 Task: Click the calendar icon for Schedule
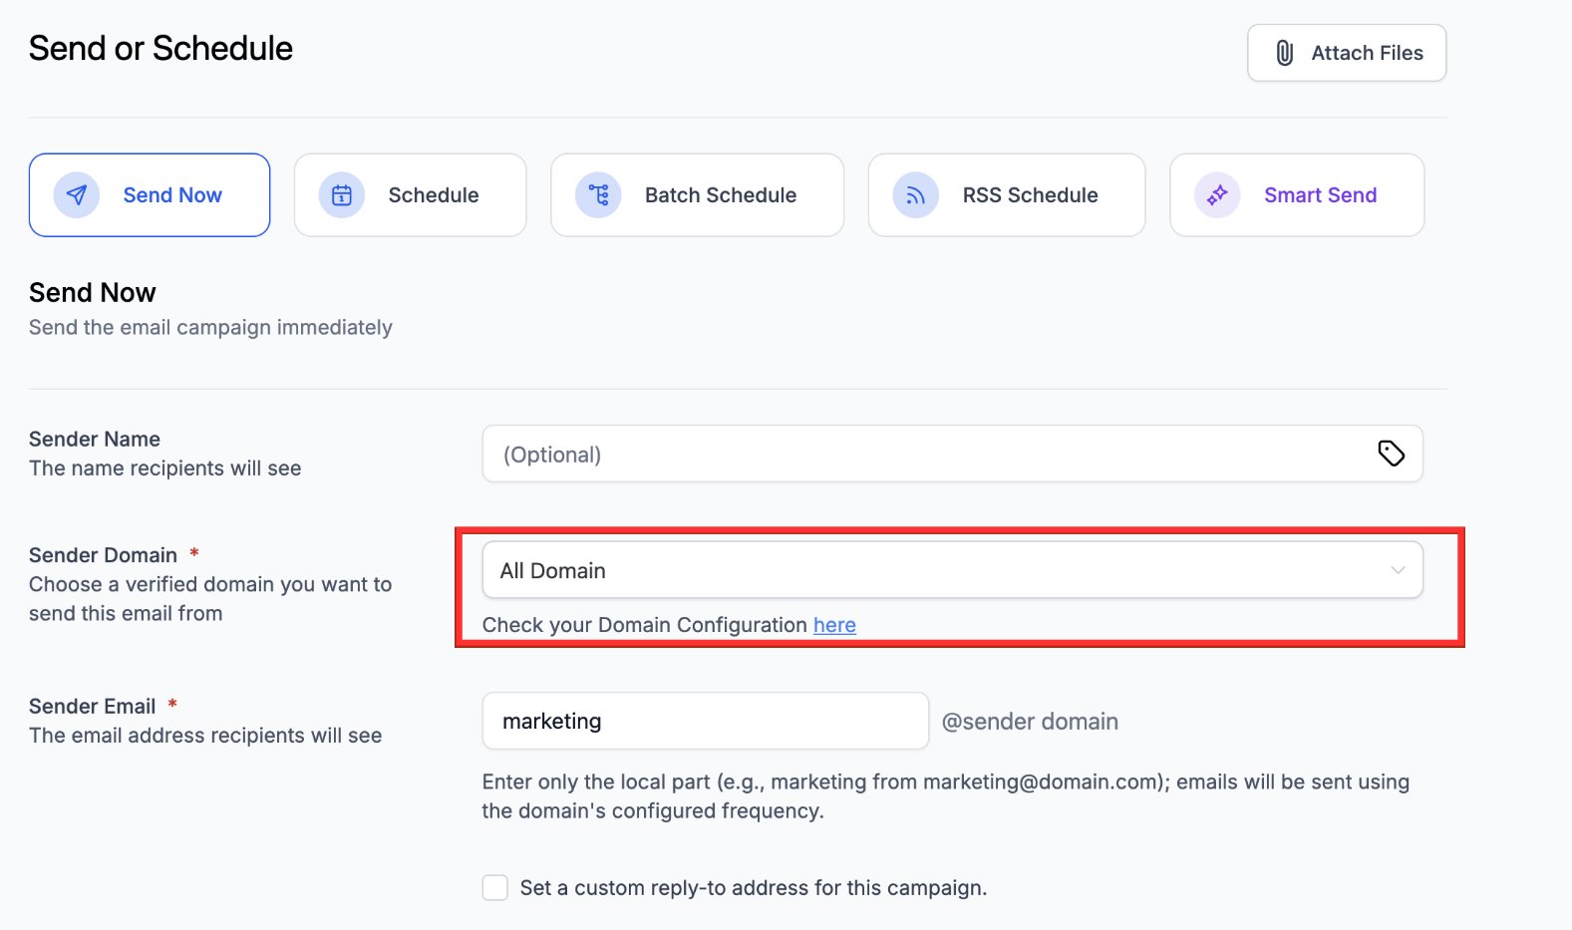(x=342, y=195)
